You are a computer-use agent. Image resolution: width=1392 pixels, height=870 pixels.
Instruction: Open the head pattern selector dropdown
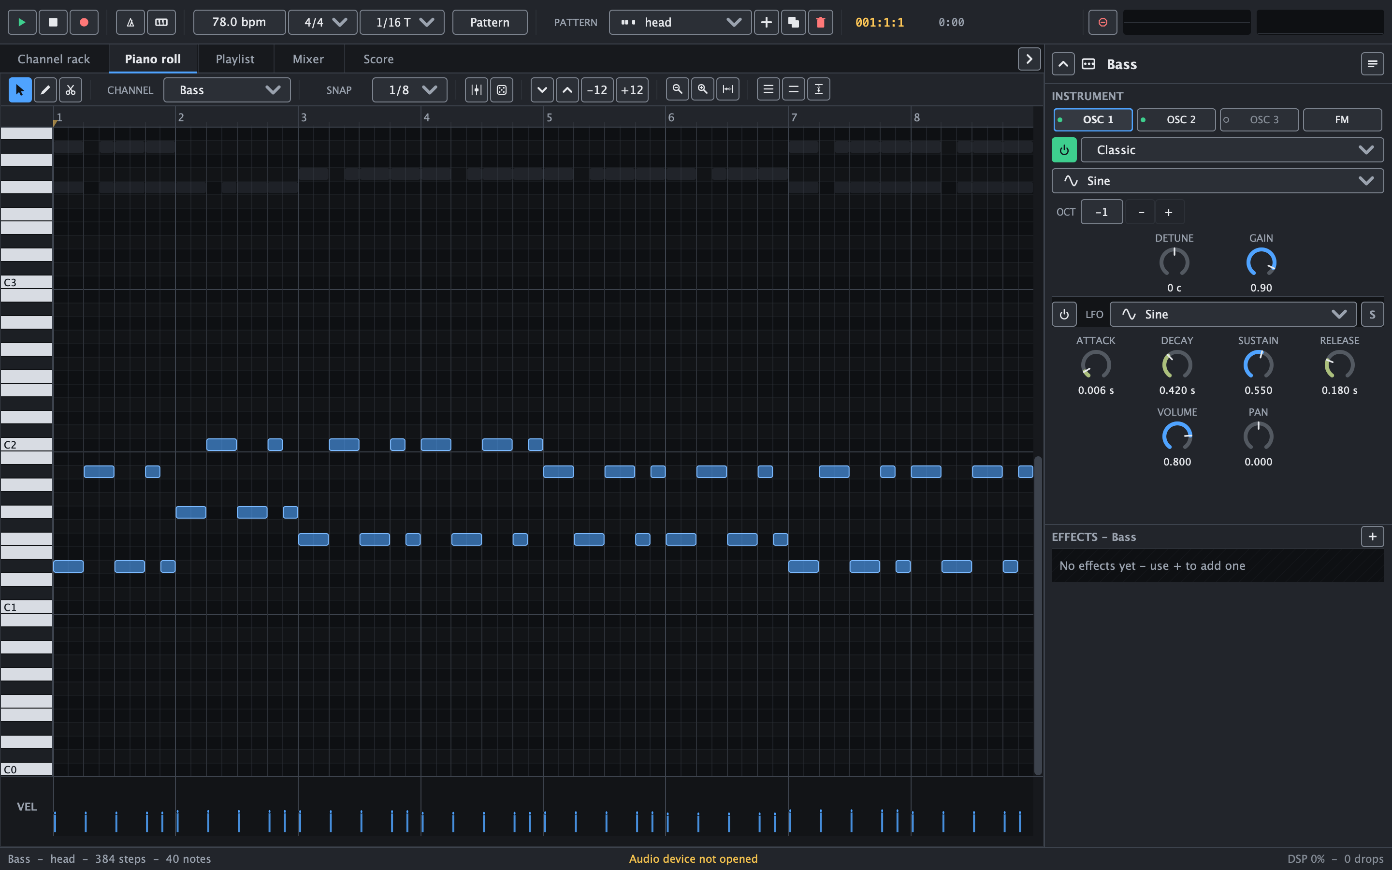pos(680,22)
